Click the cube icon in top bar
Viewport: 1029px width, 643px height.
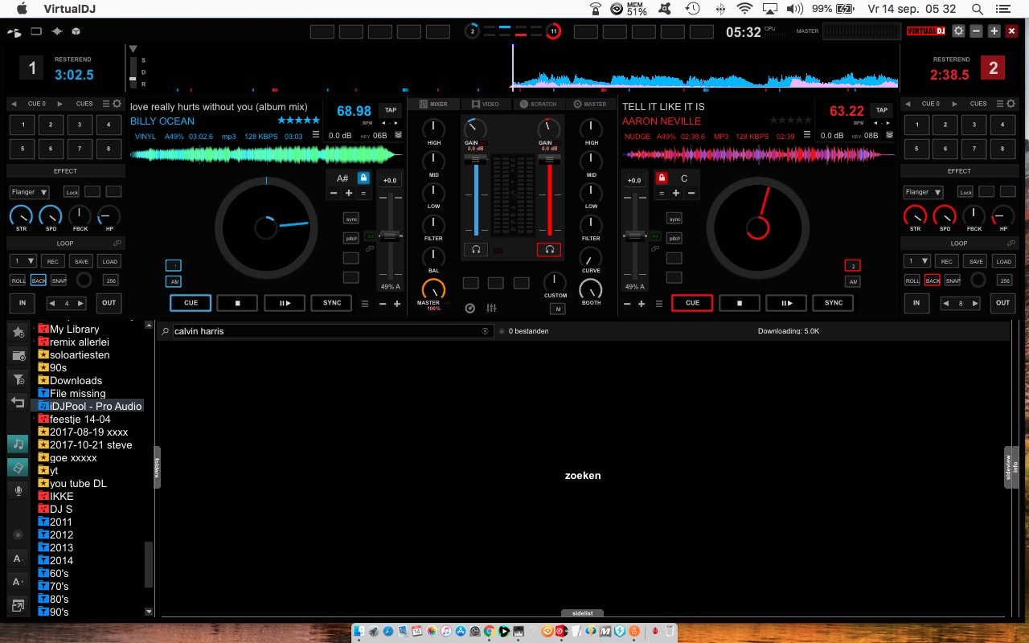[76, 31]
